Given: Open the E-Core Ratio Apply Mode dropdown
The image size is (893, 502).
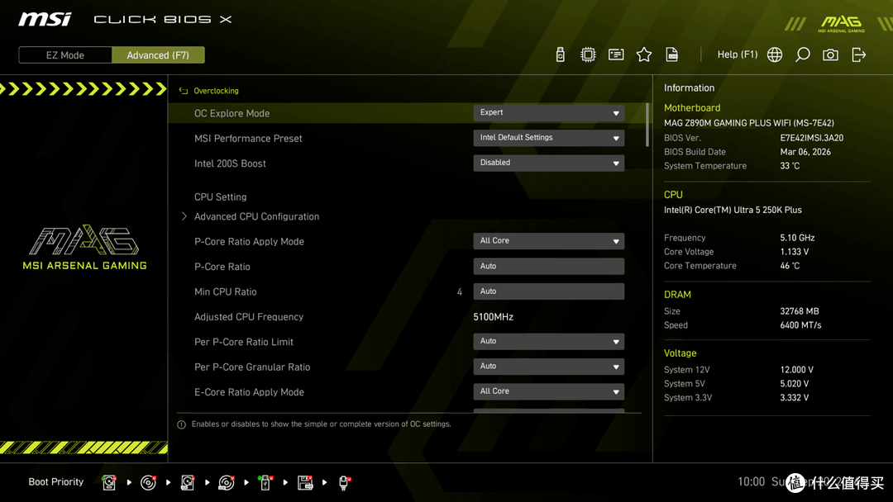Looking at the screenshot, I should 548,391.
